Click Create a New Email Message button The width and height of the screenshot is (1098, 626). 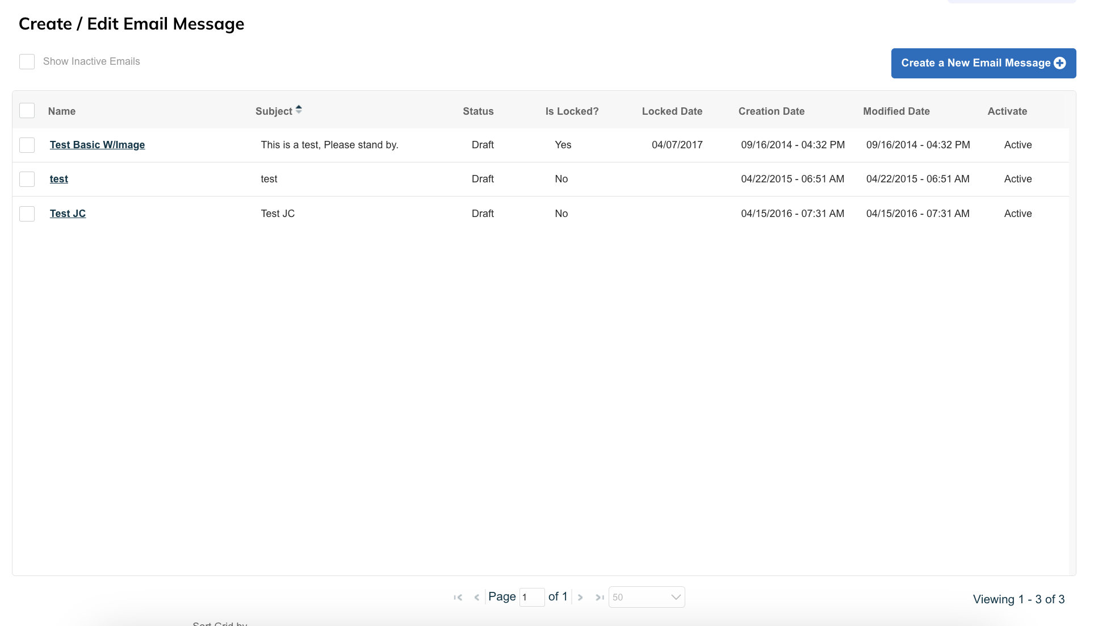(983, 63)
